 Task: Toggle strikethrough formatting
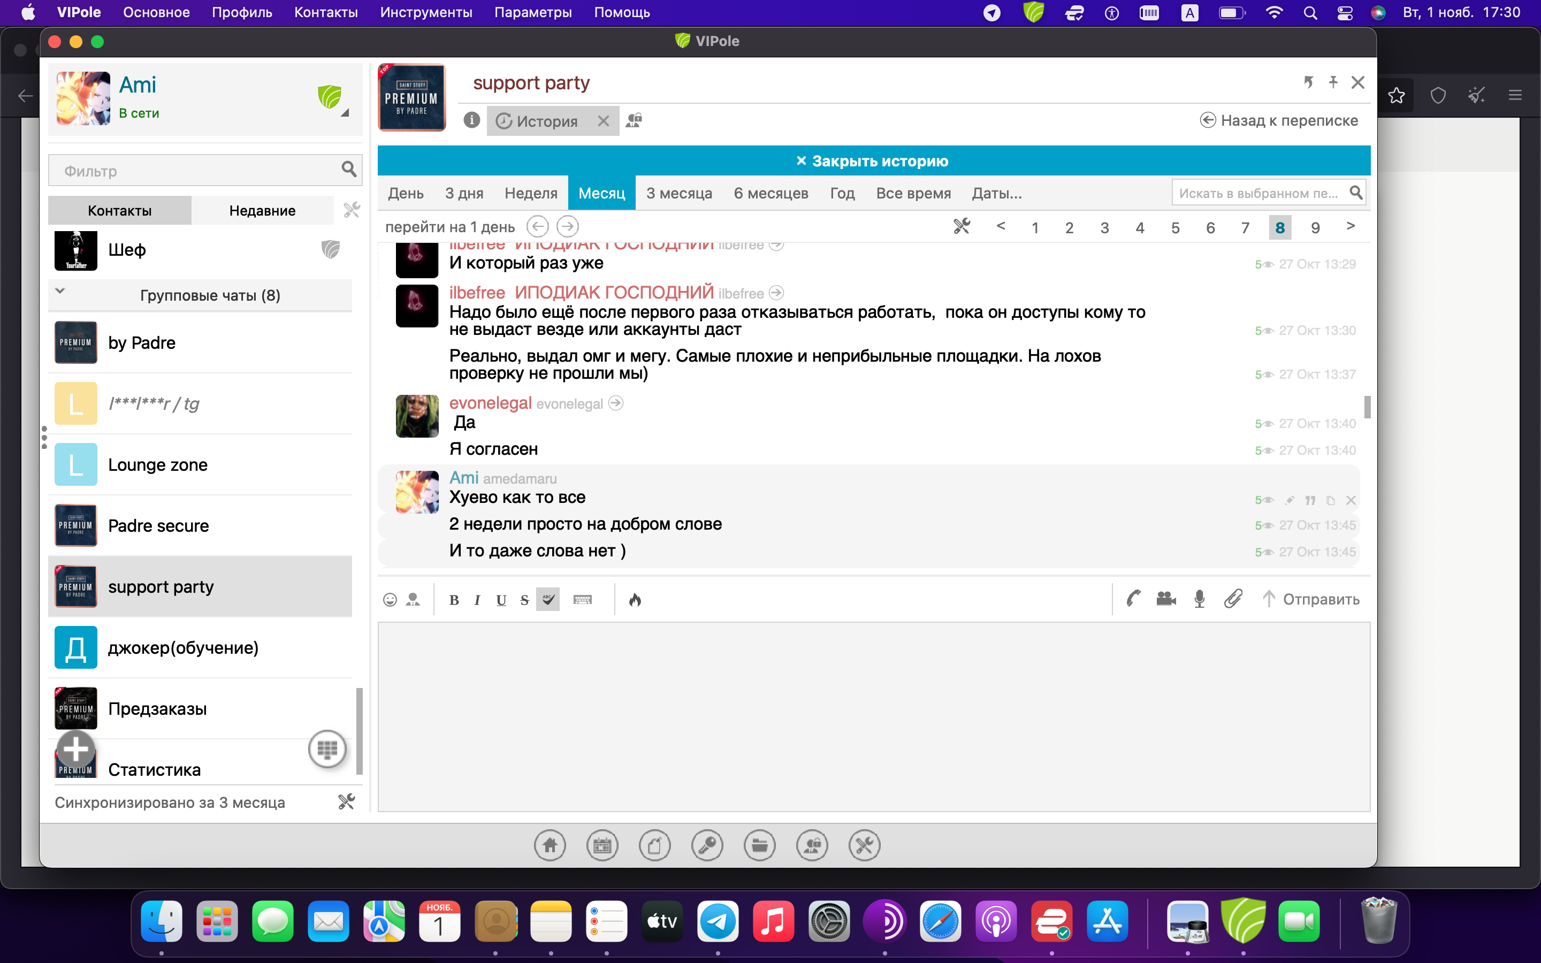524,600
